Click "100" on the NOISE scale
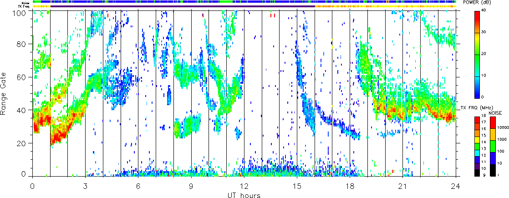The width and height of the screenshot is (509, 198). (501, 151)
